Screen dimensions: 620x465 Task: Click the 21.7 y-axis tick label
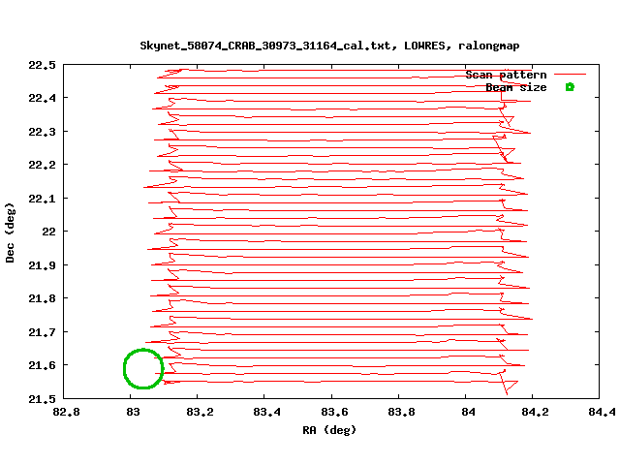pos(42,332)
